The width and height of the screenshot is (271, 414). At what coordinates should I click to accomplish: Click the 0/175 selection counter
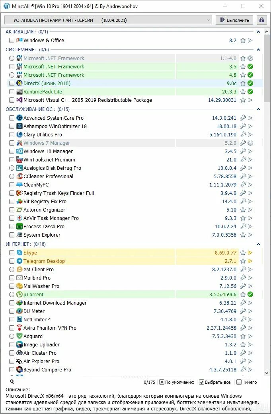click(x=150, y=382)
